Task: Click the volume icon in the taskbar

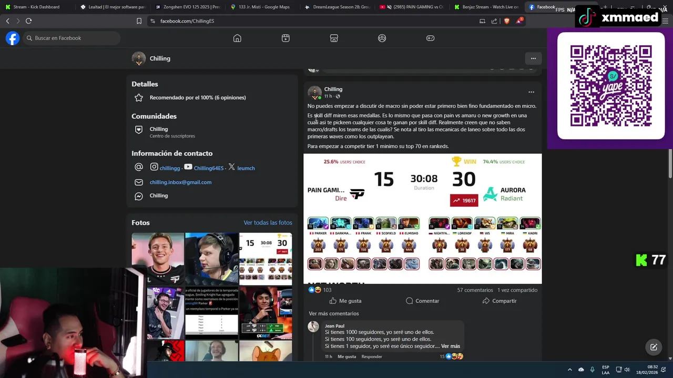Action: (627, 370)
